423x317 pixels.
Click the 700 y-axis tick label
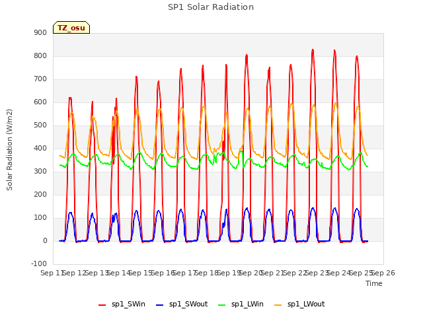(x=40, y=79)
